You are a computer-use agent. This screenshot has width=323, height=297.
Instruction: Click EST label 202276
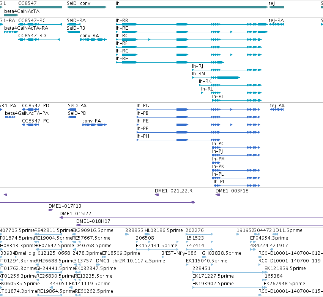[195, 230]
